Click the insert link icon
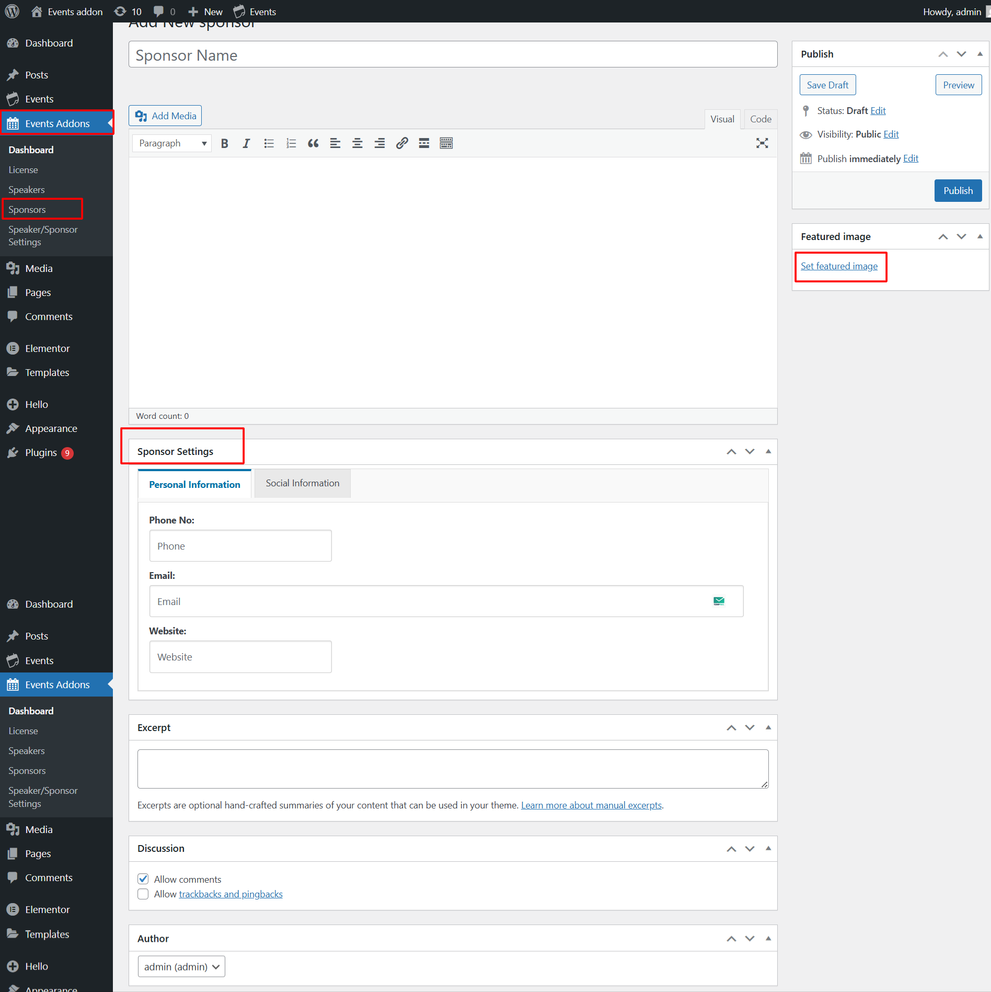Viewport: 991px width, 992px height. click(x=401, y=143)
